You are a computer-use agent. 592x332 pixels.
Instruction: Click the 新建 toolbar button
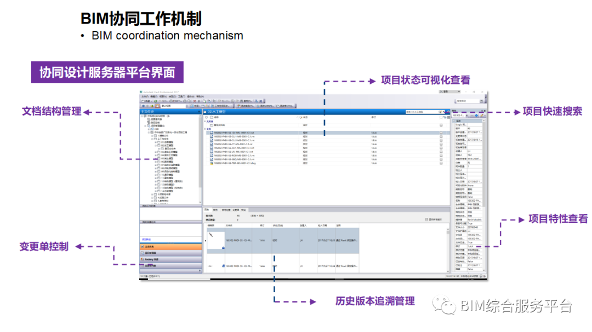point(146,101)
